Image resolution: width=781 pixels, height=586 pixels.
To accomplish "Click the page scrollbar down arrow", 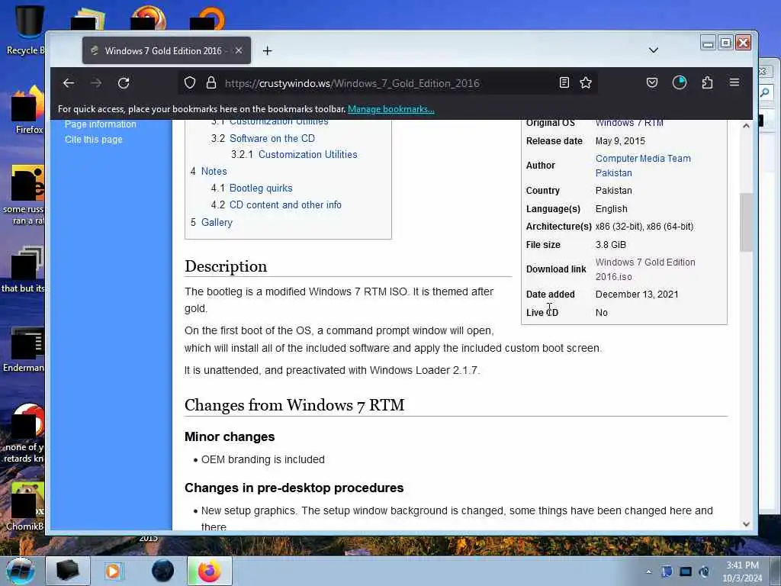I will pyautogui.click(x=746, y=524).
